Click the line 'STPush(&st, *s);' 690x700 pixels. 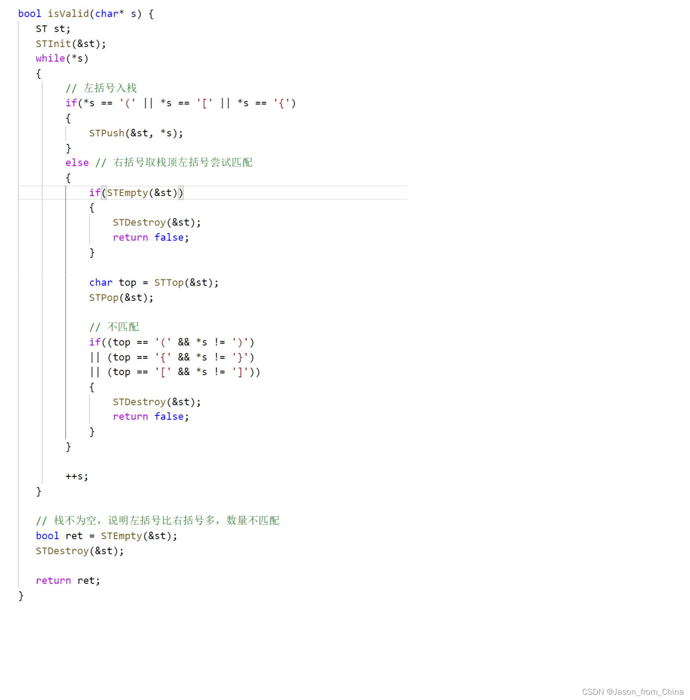(136, 133)
